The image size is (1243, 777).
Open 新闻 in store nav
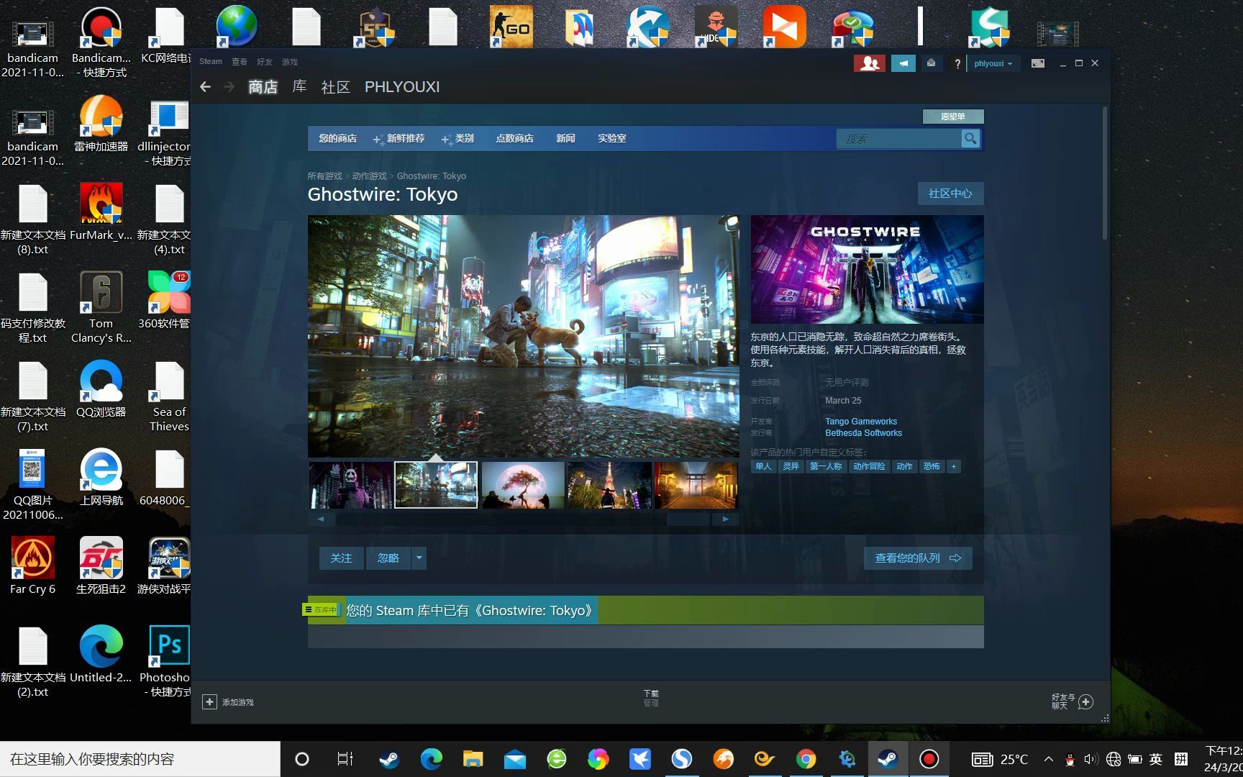click(565, 138)
